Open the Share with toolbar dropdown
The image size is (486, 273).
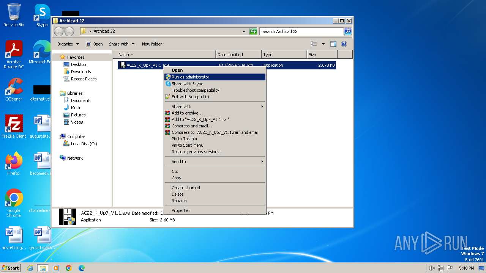pos(121,44)
